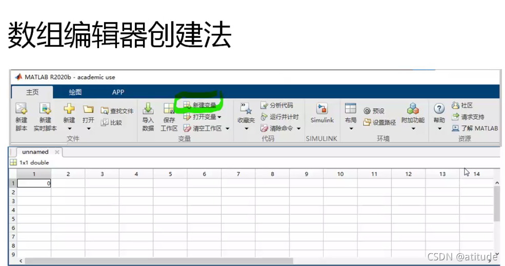Click the 1x1 double grid icon

(x=13, y=162)
